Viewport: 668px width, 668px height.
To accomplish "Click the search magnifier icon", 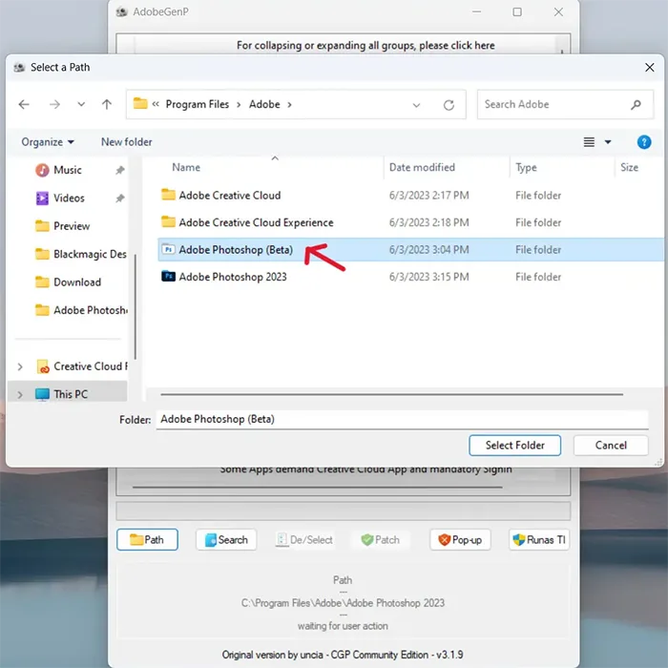I will [x=636, y=104].
